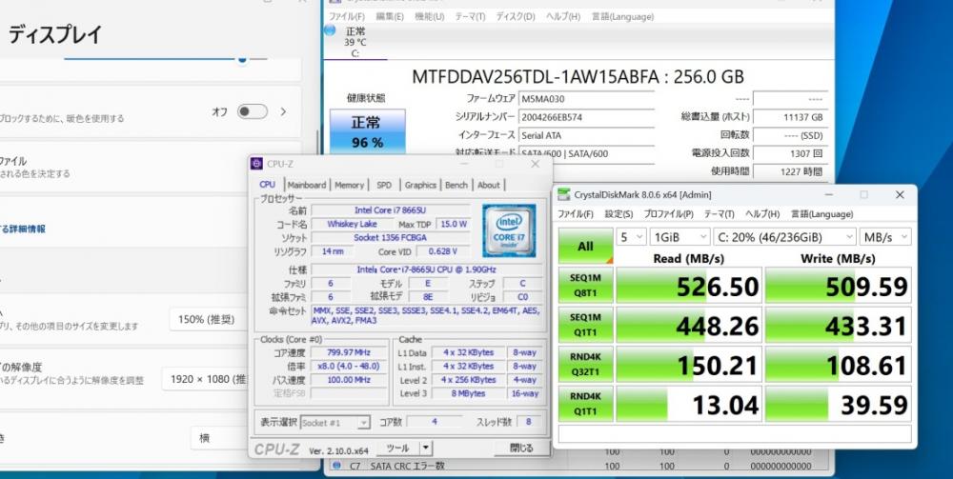This screenshot has height=479, width=953.
Task: Click the 正常 96% health status button
Action: pyautogui.click(x=367, y=131)
